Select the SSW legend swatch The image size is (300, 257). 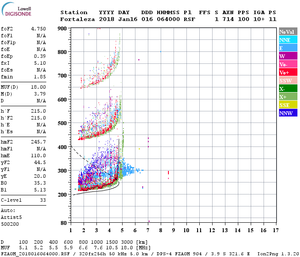(x=288, y=81)
